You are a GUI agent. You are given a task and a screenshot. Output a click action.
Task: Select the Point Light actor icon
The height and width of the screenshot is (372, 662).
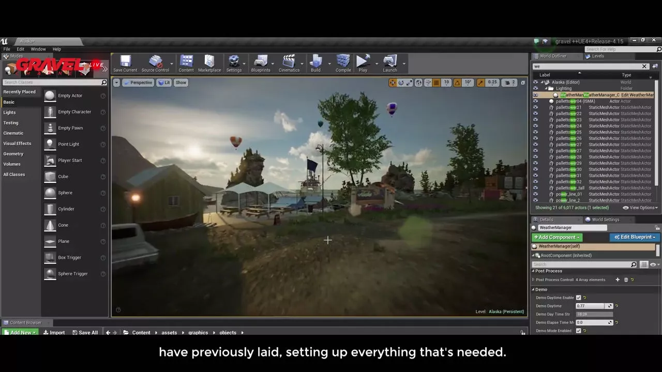click(x=50, y=144)
